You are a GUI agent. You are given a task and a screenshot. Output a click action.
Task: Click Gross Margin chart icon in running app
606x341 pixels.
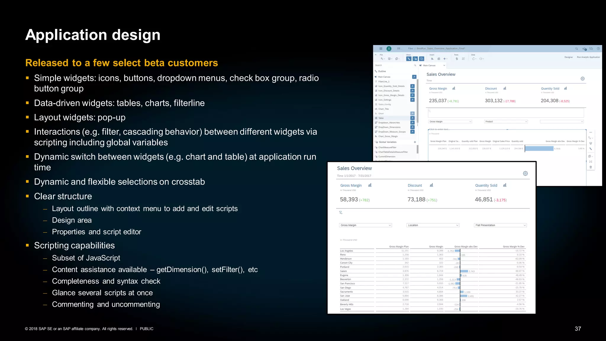click(370, 185)
